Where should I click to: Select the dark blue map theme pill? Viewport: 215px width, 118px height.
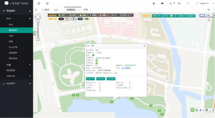pyautogui.click(x=80, y=19)
